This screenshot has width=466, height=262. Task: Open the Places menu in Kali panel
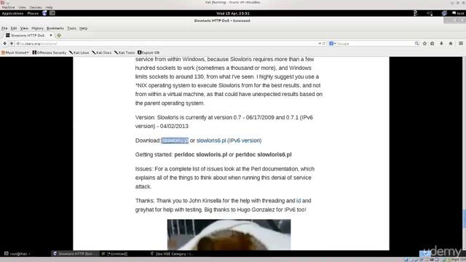(33, 13)
